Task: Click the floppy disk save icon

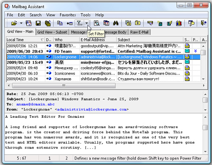Action: point(38,23)
